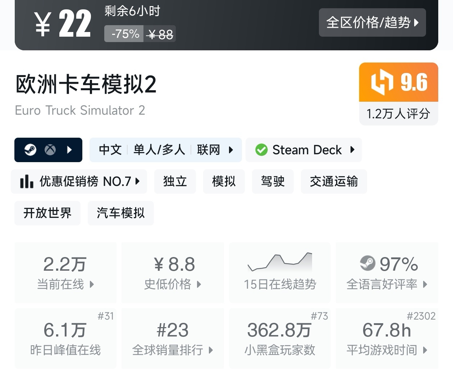Click the bar chart ranking icon
Image resolution: width=453 pixels, height=371 pixels.
click(x=27, y=182)
